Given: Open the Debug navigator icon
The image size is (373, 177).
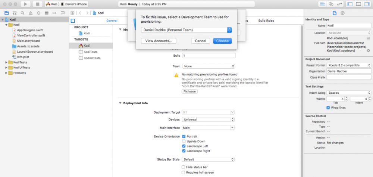Looking at the screenshot, I should [47, 13].
